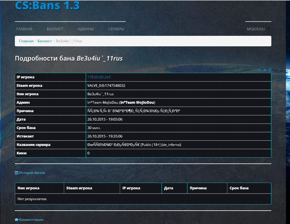Click the Нет результатов. message
290x224 pixels.
32,199
